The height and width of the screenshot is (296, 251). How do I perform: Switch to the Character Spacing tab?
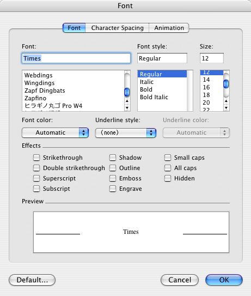117,28
